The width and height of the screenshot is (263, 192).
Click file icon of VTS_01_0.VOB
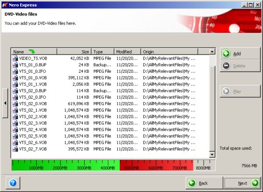15,78
